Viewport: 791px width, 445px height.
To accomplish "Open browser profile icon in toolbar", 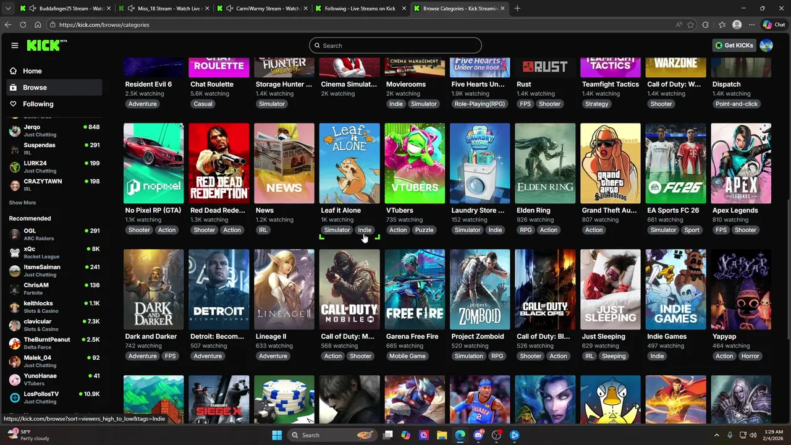I will click(737, 25).
